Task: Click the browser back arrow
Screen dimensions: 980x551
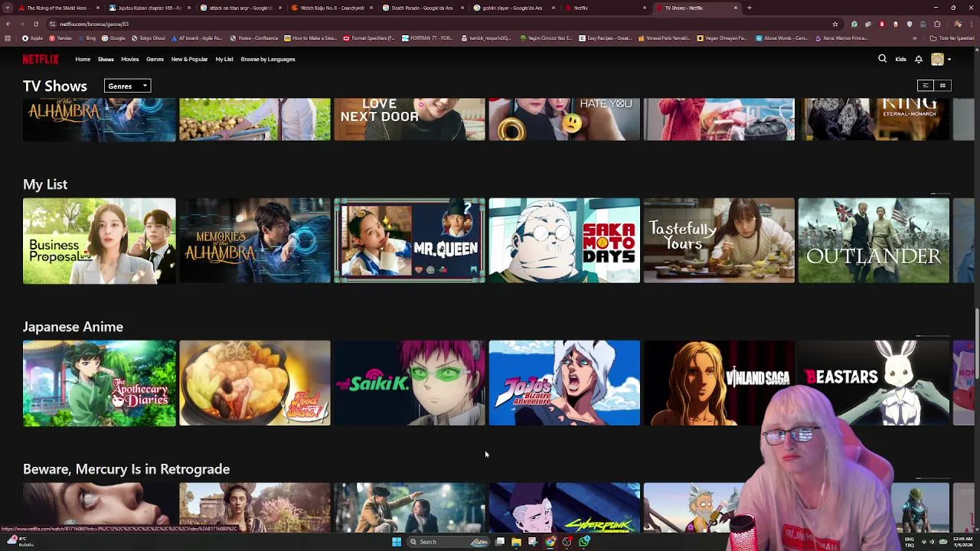Action: tap(8, 24)
